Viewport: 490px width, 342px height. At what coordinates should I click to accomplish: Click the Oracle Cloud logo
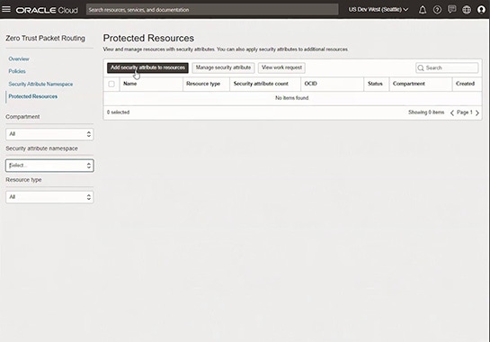coord(47,10)
